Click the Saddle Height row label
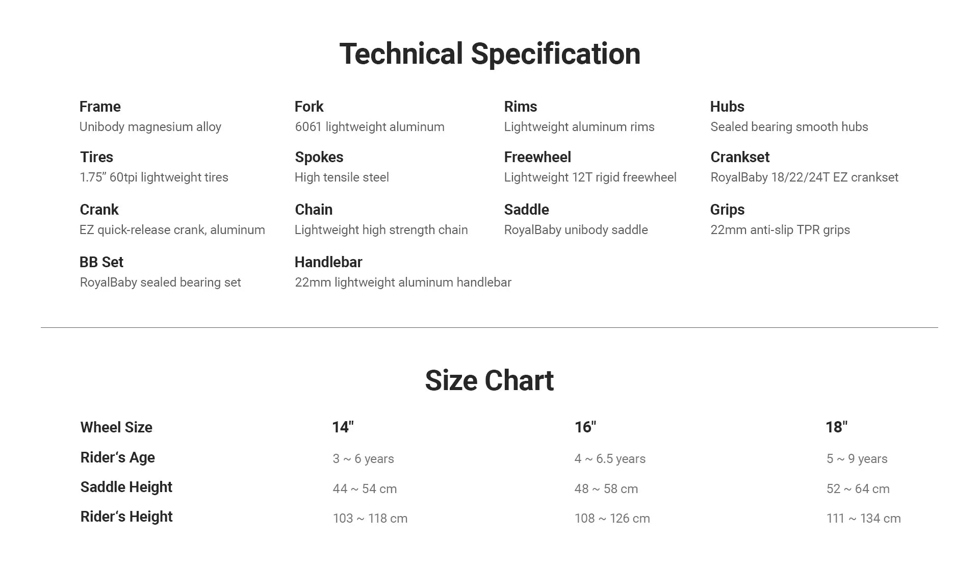This screenshot has width=979, height=566. 126,487
